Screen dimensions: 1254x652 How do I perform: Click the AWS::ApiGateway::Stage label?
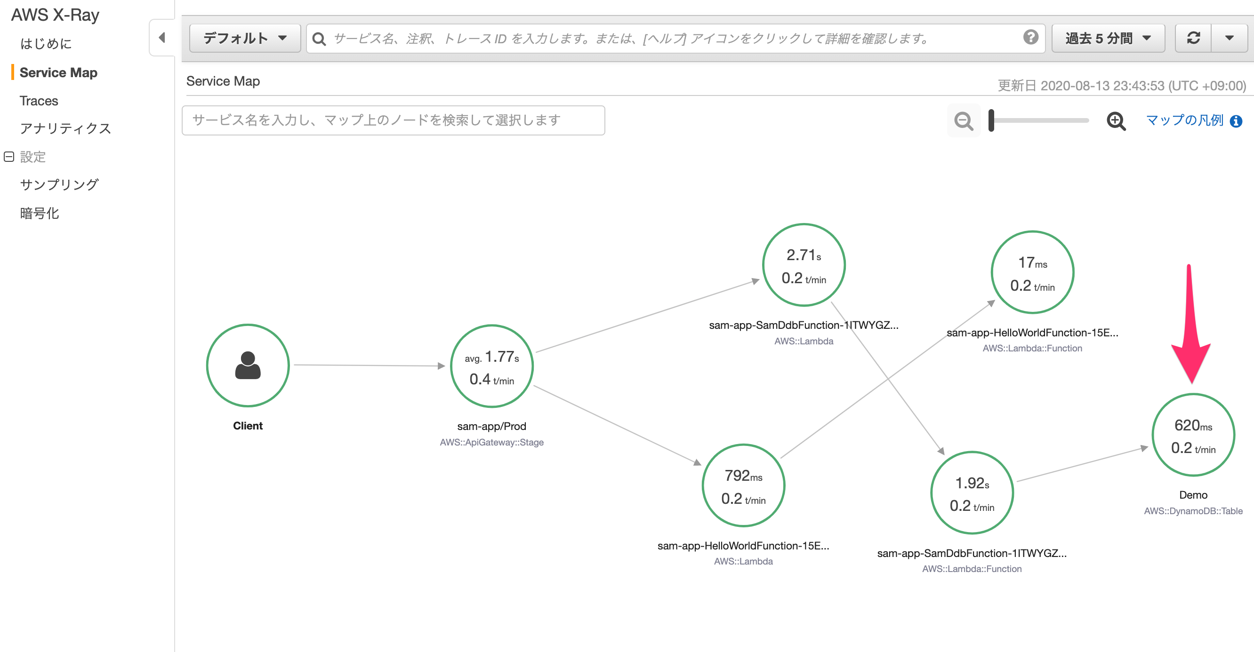[x=492, y=442]
